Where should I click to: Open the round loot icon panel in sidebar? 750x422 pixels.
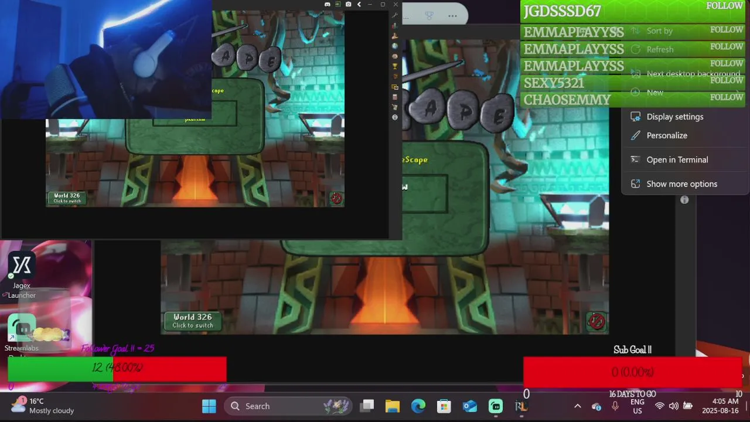[x=395, y=56]
